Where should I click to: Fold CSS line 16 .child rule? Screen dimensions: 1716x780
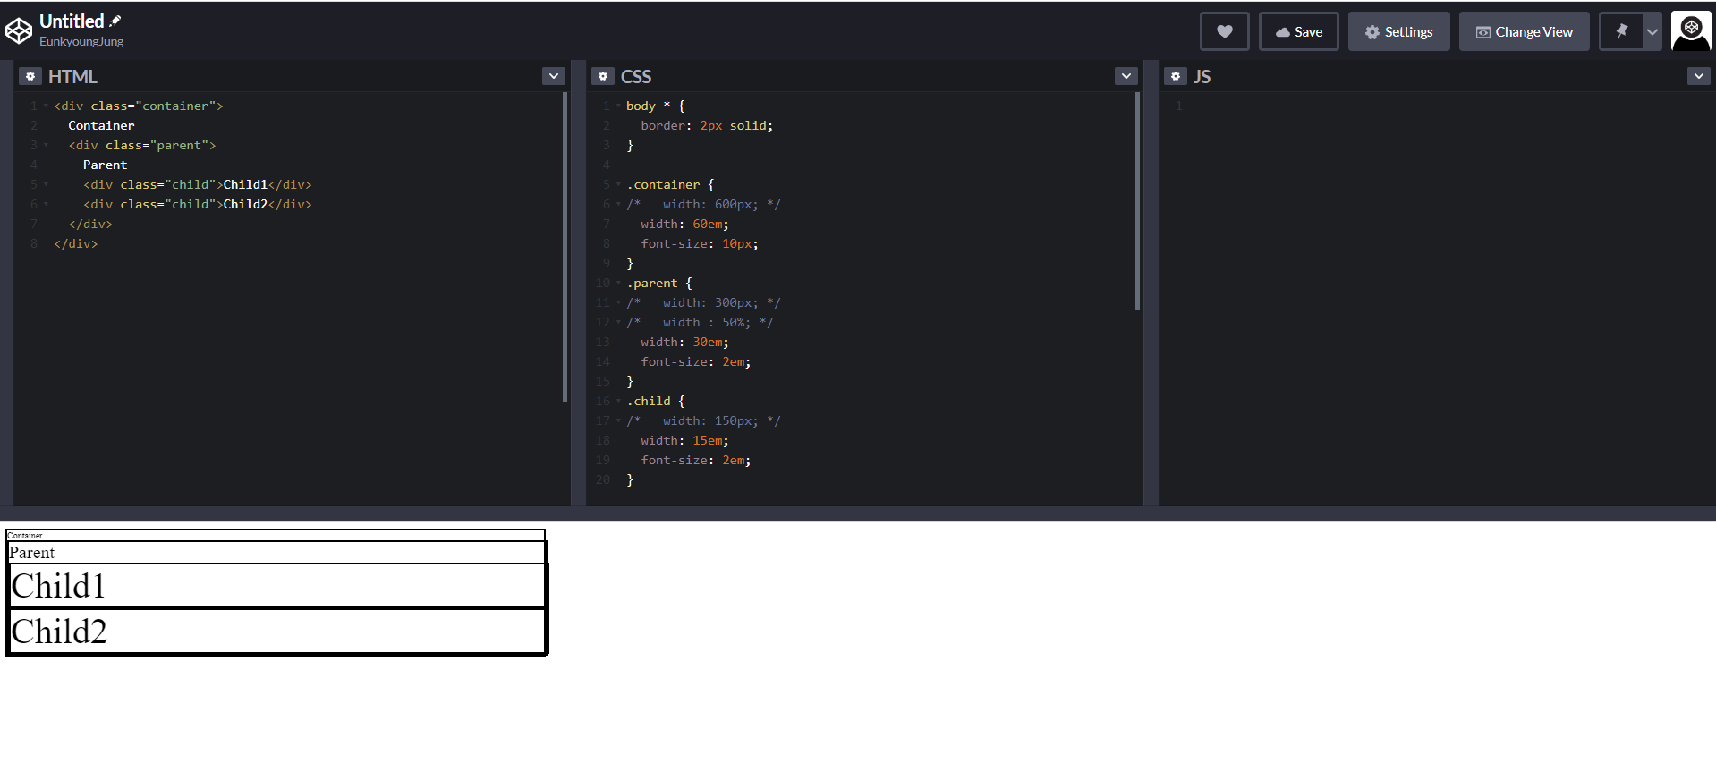tap(618, 401)
